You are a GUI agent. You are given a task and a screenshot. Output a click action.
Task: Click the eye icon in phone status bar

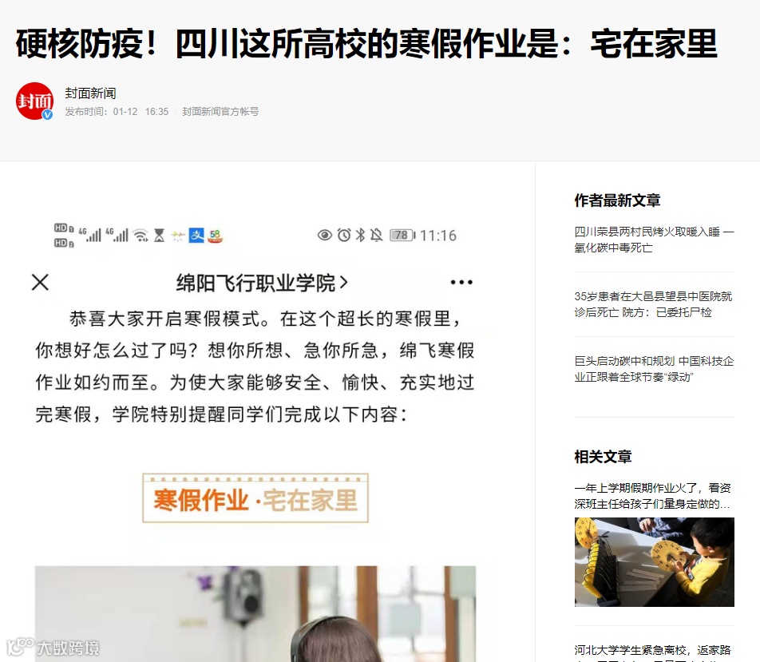[325, 236]
